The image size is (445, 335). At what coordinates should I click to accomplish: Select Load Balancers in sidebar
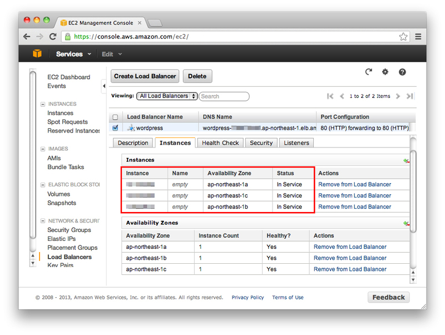[70, 257]
